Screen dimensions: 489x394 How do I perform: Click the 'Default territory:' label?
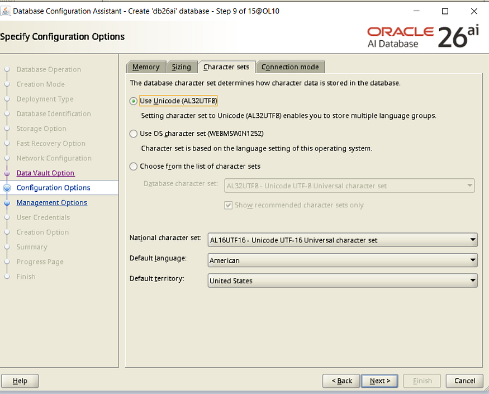coord(156,278)
